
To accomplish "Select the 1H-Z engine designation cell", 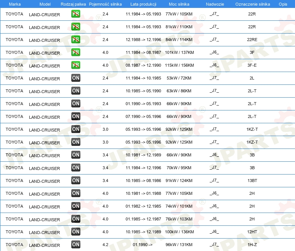I will 252,245.
